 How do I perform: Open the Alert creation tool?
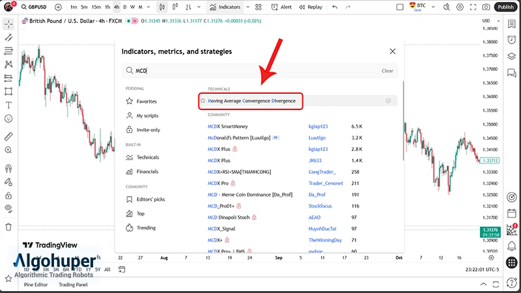coord(282,7)
